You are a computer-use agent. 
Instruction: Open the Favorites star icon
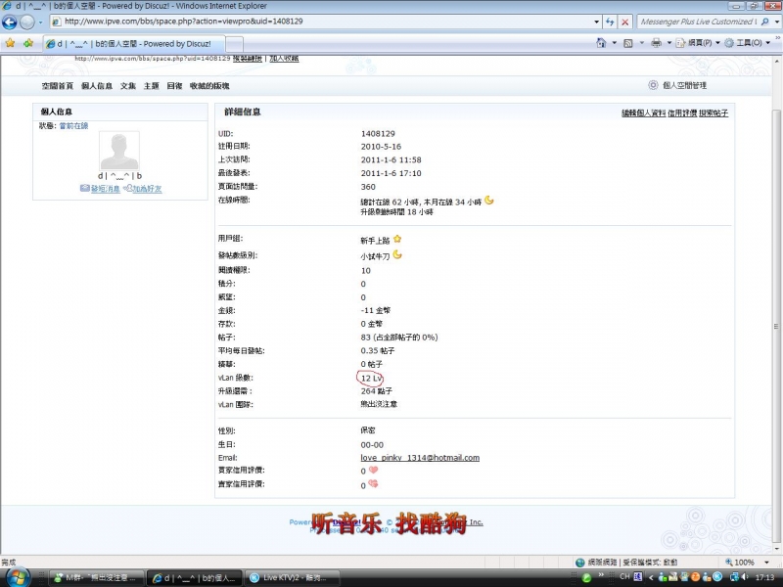pos(10,43)
